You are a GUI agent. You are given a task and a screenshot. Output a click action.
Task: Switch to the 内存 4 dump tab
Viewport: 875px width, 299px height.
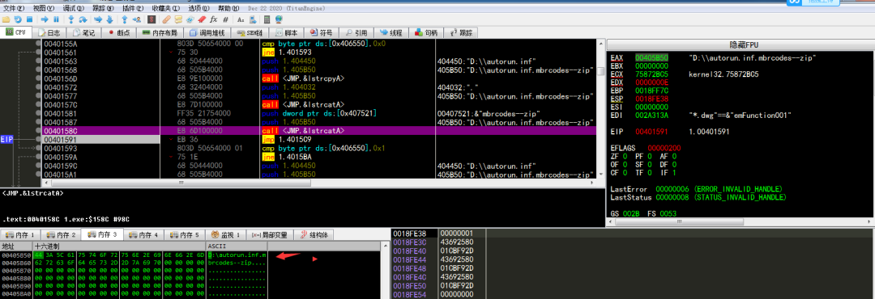(x=144, y=235)
